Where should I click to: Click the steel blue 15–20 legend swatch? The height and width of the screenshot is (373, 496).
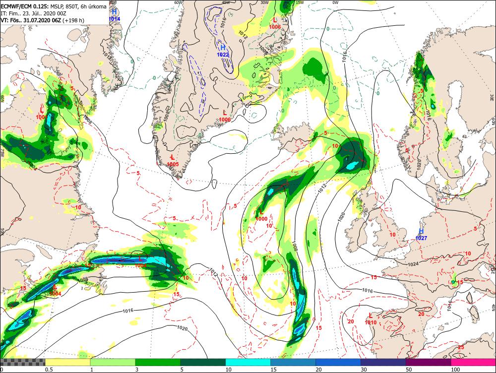tap(293, 362)
